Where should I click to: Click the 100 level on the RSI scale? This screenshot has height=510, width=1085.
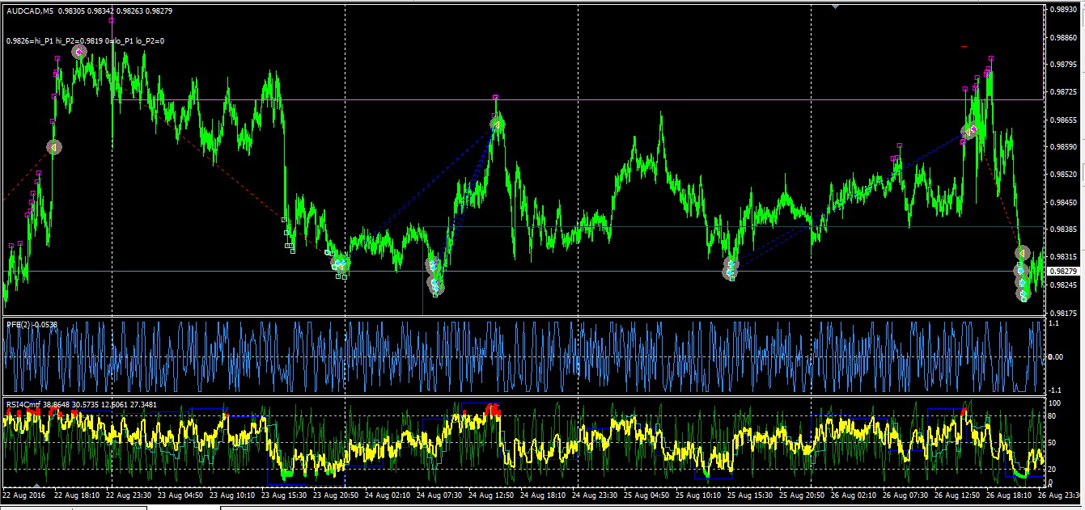(1054, 403)
